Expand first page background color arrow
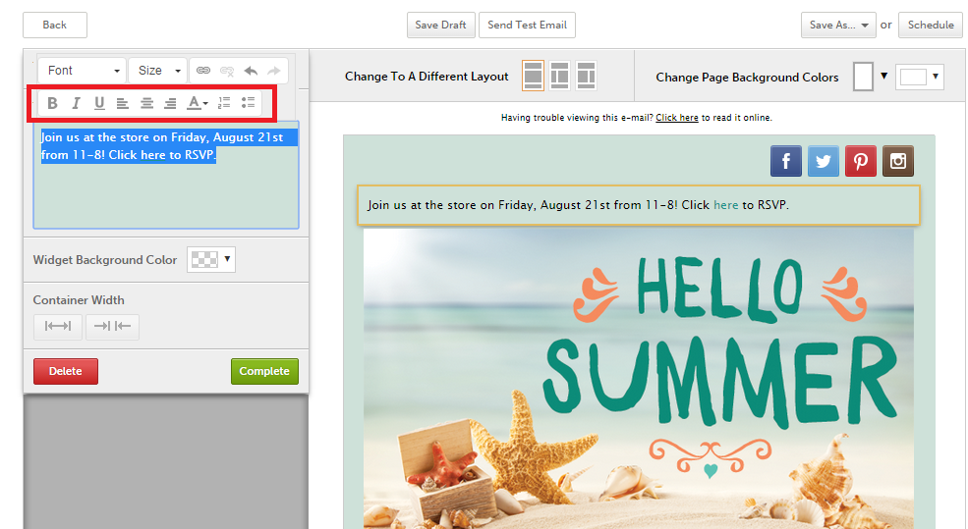The image size is (968, 529). [x=884, y=77]
